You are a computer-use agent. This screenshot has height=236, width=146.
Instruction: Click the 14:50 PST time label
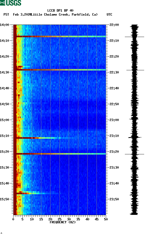[4, 104]
